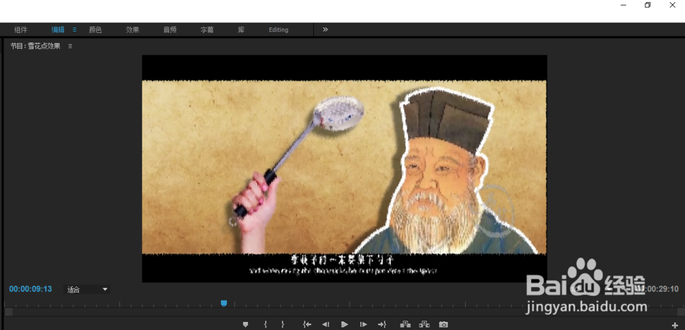Minimize the Premiere window

tap(623, 5)
